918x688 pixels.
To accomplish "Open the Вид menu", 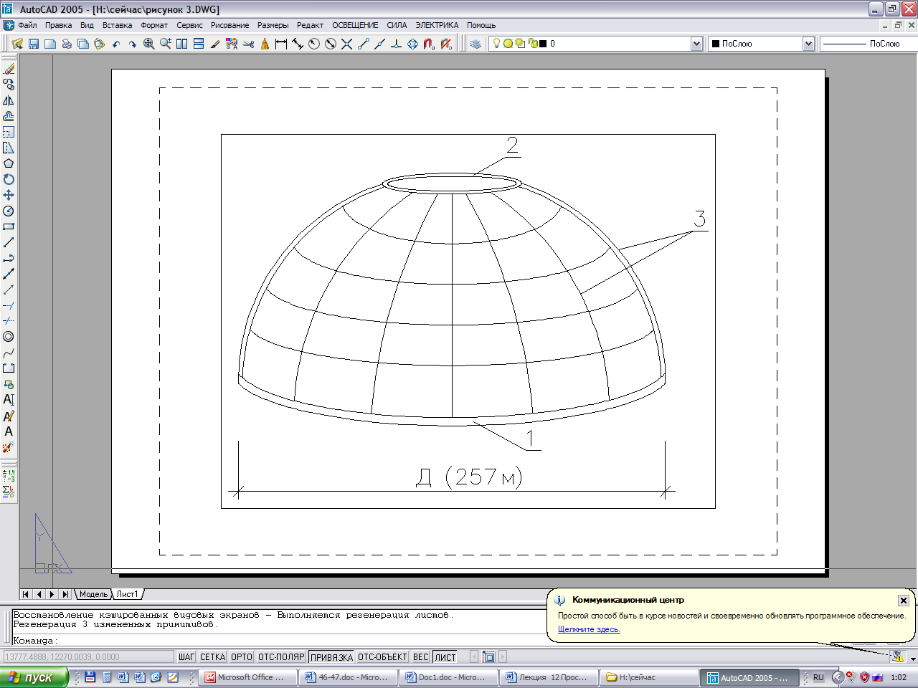I will 87,25.
